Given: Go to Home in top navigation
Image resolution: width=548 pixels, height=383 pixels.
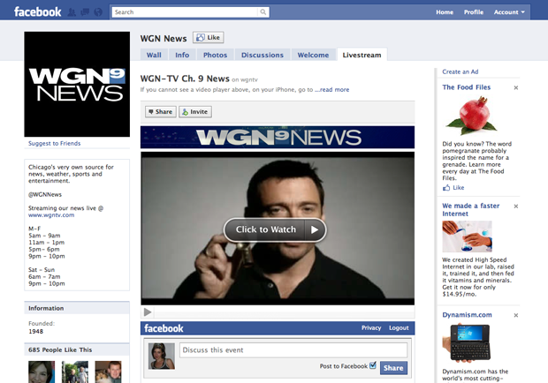Looking at the screenshot, I should click(445, 12).
